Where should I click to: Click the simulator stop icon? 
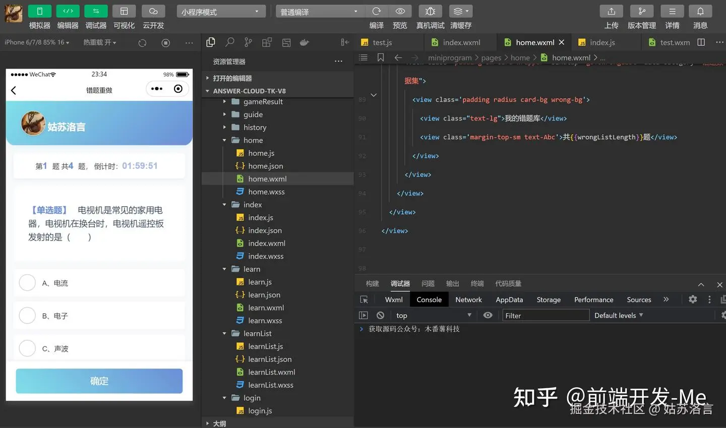point(165,43)
